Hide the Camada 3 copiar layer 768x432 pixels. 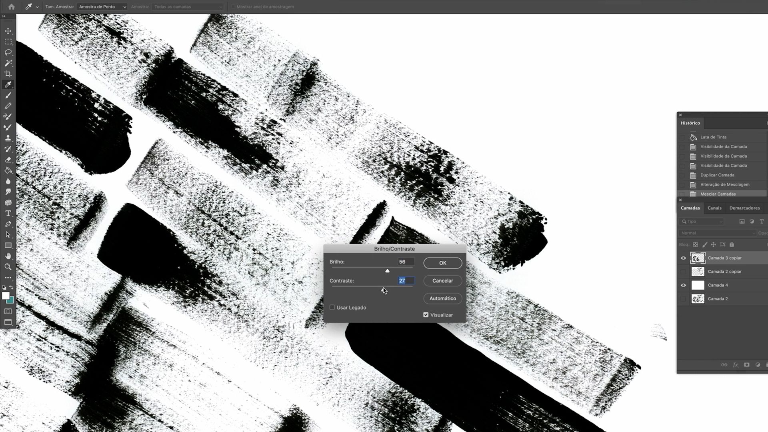(x=683, y=258)
